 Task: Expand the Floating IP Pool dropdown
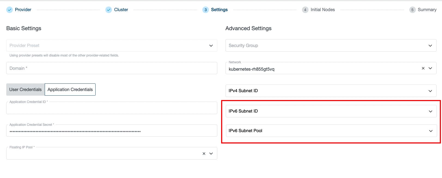point(211,153)
